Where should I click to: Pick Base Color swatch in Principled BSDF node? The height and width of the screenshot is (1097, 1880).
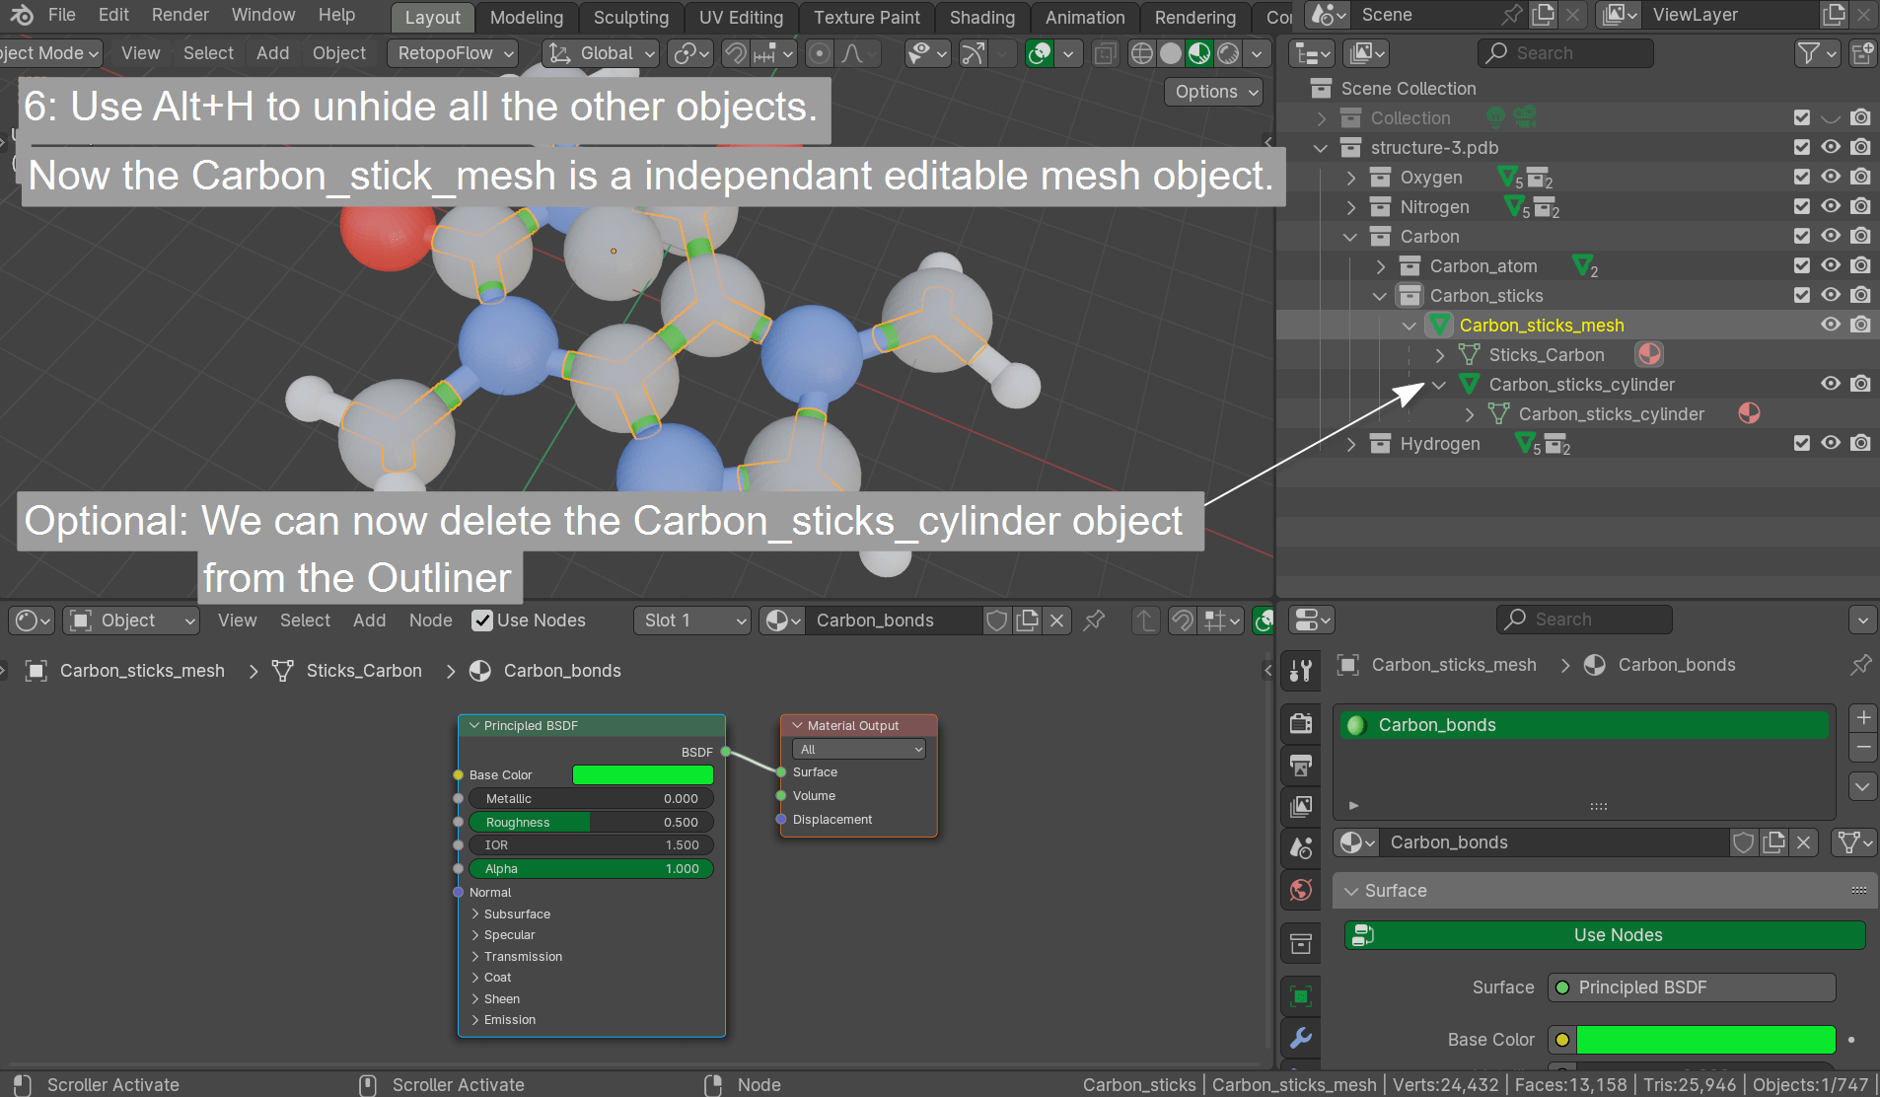tap(643, 775)
